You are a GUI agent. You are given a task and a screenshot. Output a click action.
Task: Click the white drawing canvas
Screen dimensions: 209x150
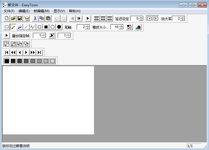click(x=48, y=100)
